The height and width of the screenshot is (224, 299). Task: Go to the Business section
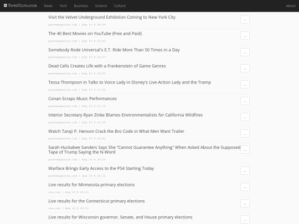click(x=81, y=6)
